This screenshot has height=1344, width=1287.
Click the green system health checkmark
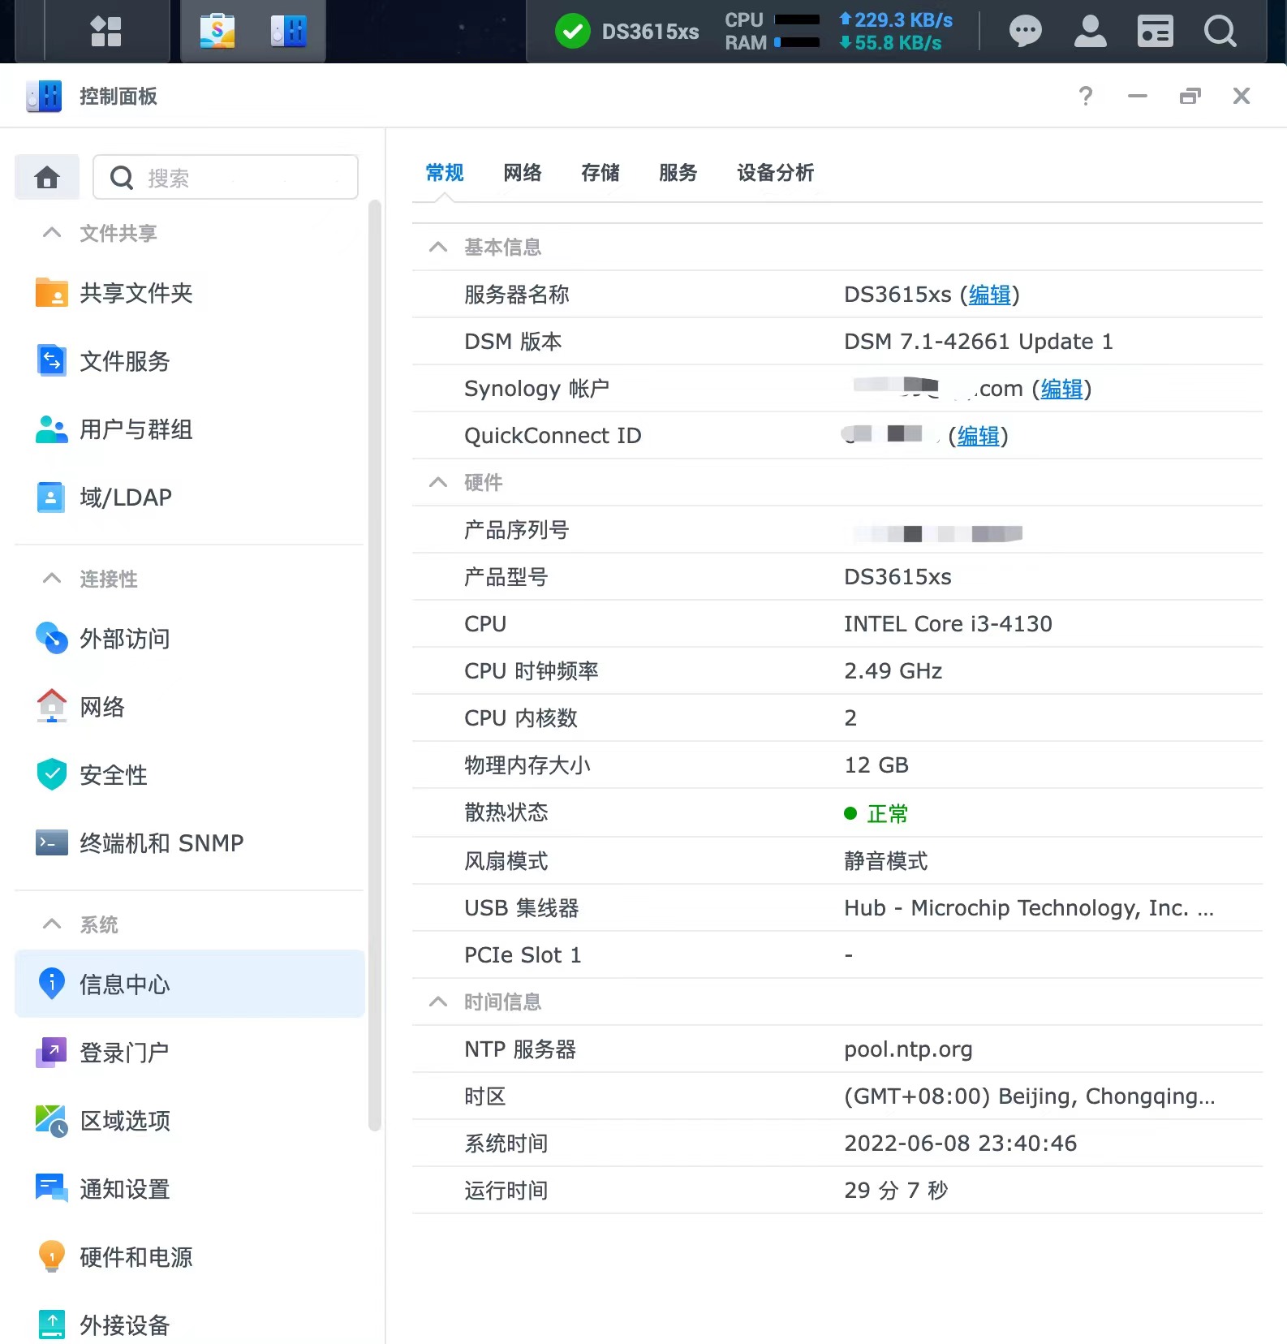click(573, 32)
